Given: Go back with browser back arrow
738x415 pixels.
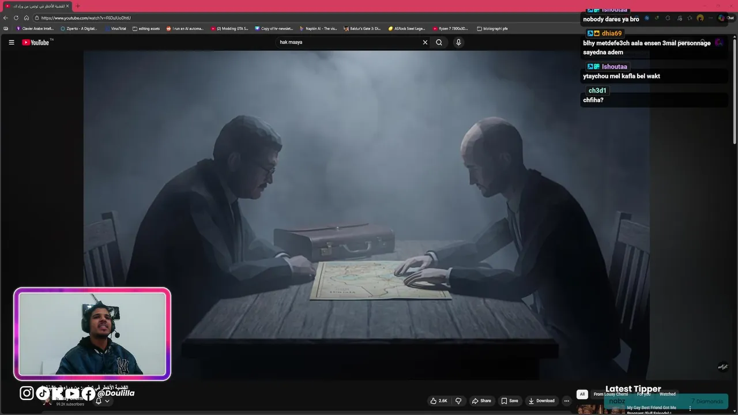Looking at the screenshot, I should click(6, 18).
